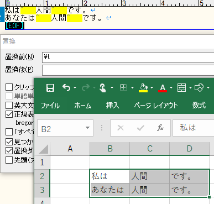Click the formula bar Cancel X icon
Screen dimensions: 214x204
point(121,128)
